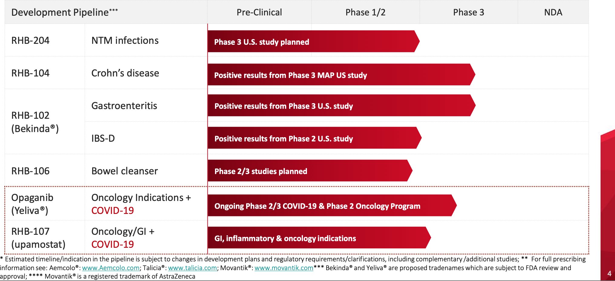Click the 'Phase 3 U.S. study planned' bar
Image resolution: width=615 pixels, height=281 pixels.
click(311, 42)
